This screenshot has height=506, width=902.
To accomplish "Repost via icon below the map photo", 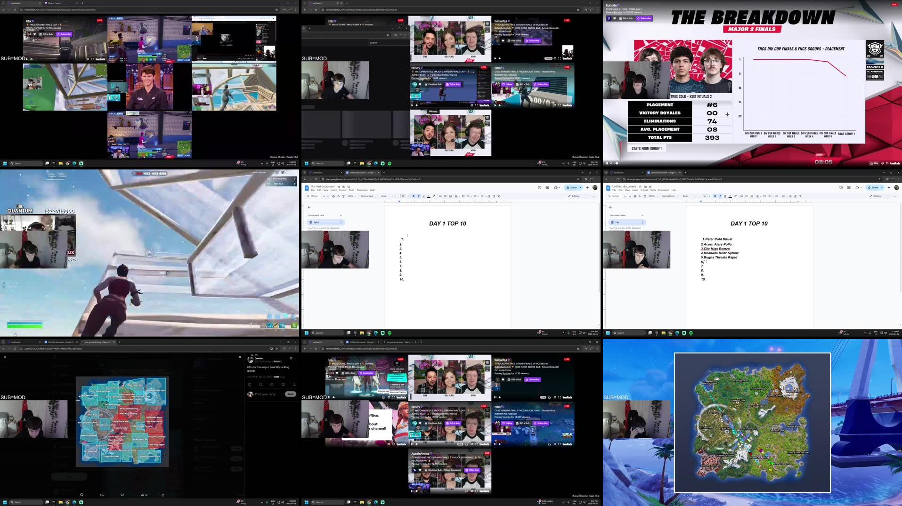I will click(x=102, y=495).
